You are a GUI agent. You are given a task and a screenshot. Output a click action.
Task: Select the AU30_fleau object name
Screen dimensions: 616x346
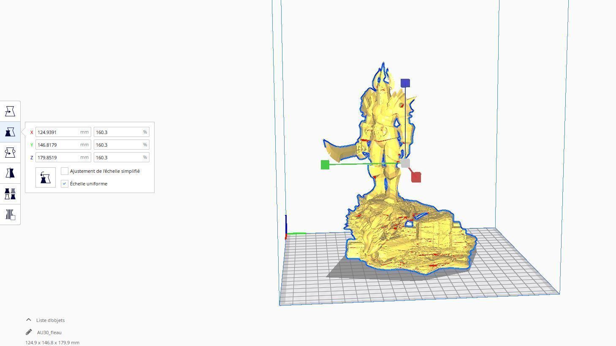pyautogui.click(x=49, y=333)
